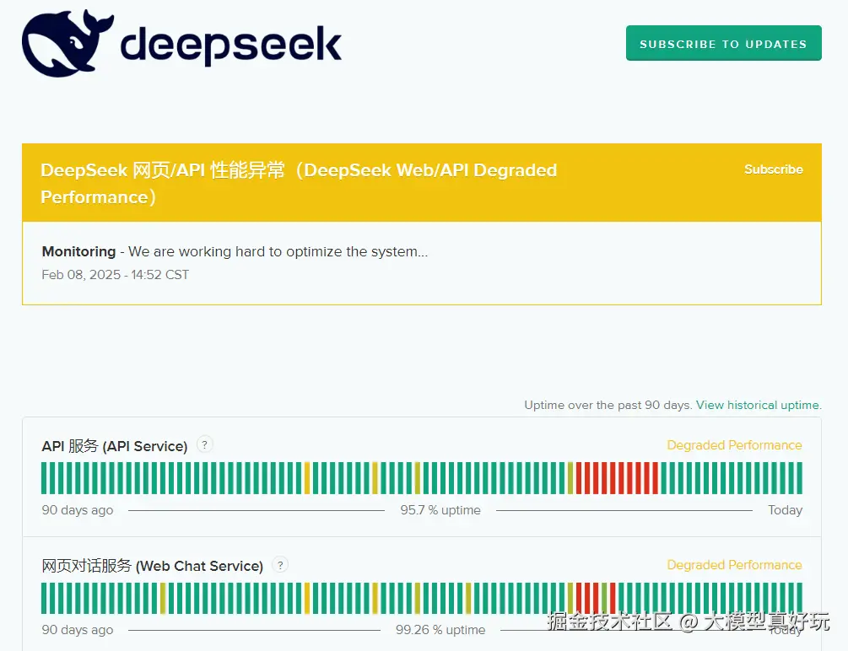Click the Feb 08, 2025 - 14:52 CST timestamp
Image resolution: width=848 pixels, height=651 pixels.
pyautogui.click(x=116, y=275)
